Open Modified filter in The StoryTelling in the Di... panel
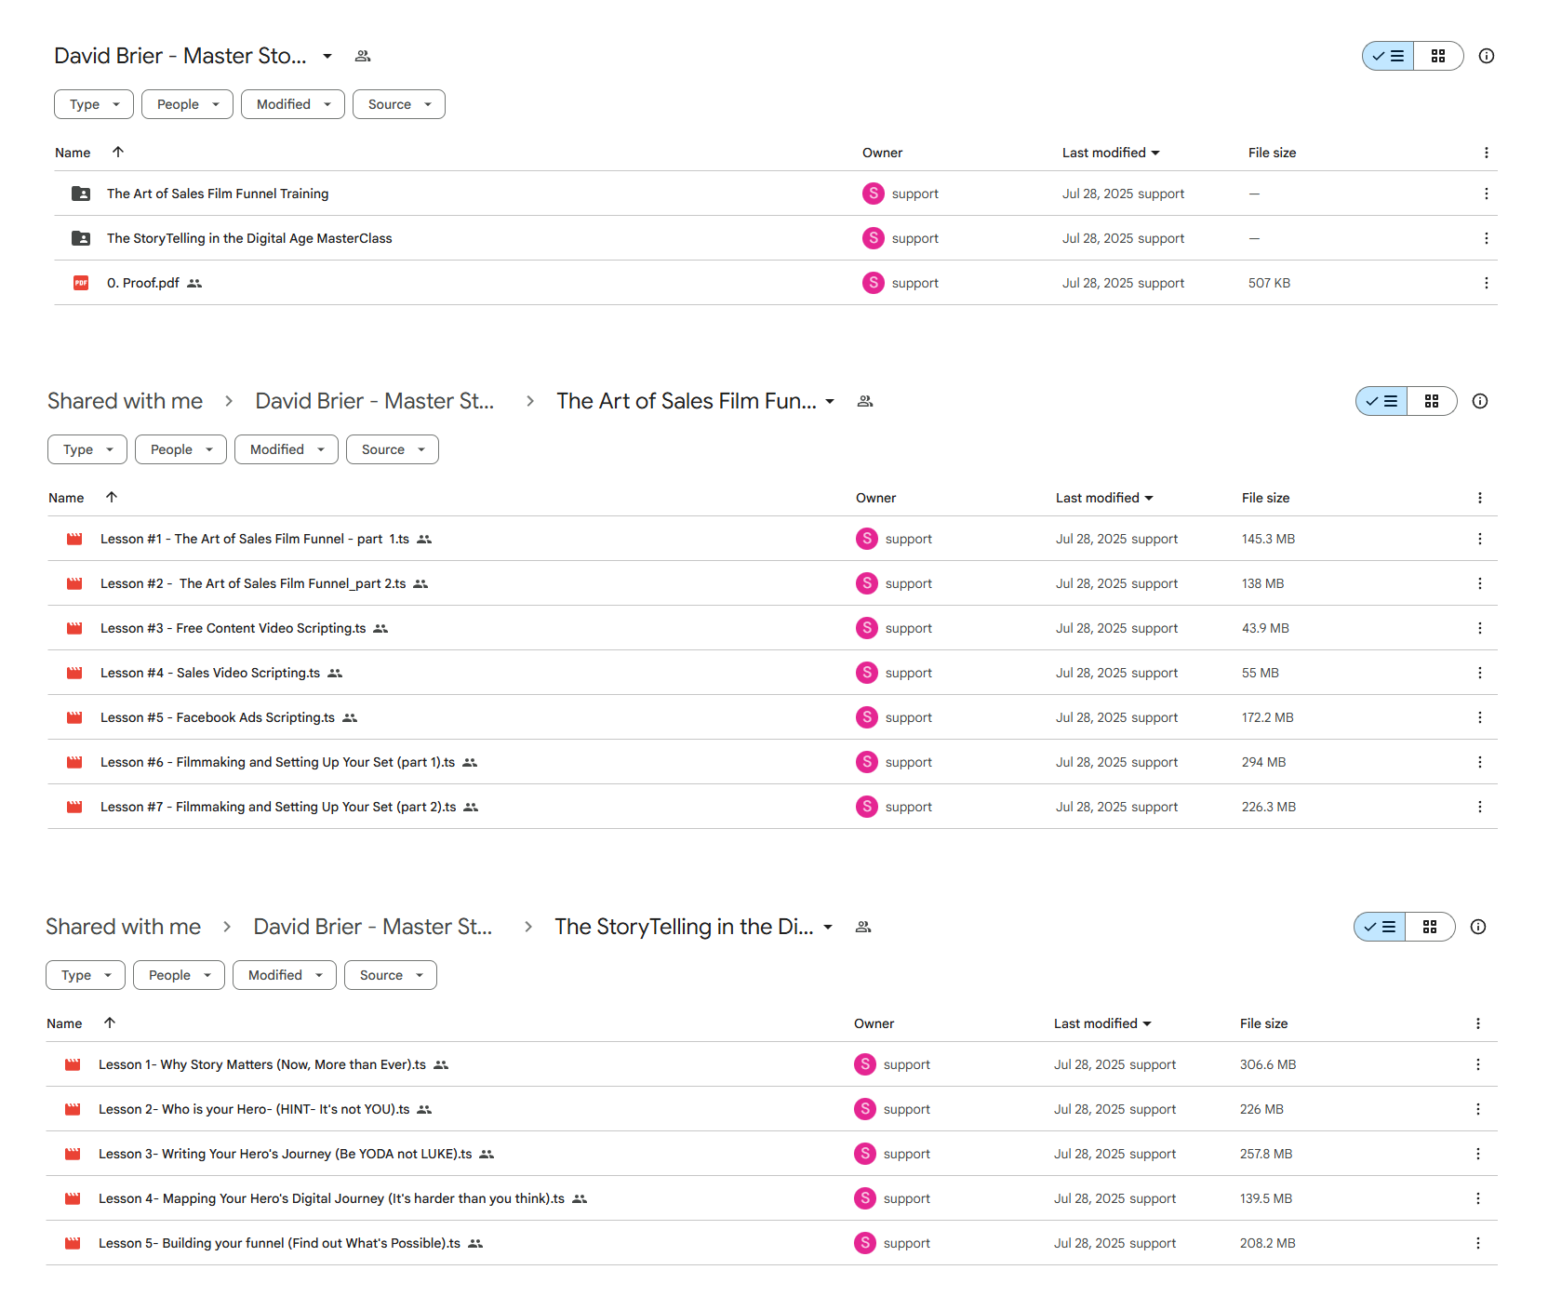This screenshot has height=1310, width=1548. click(285, 975)
